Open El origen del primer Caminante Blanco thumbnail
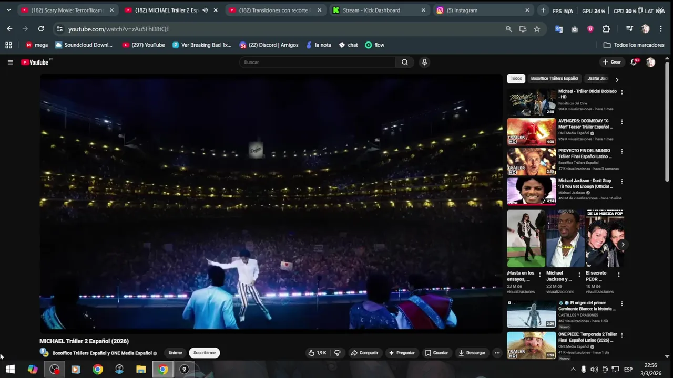 point(531,314)
